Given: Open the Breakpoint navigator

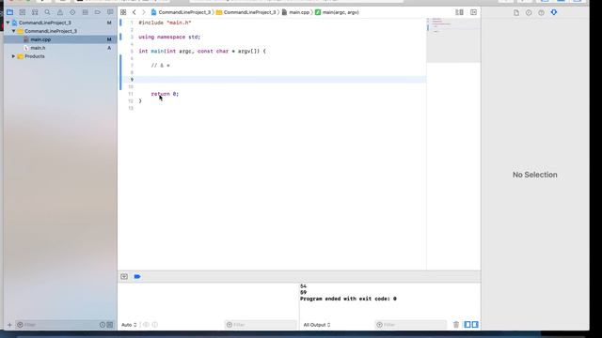Looking at the screenshot, I should [x=98, y=12].
